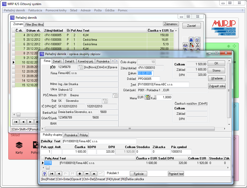Switch to the Konečný príj. tab
The width and height of the screenshot is (247, 188).
point(86,61)
